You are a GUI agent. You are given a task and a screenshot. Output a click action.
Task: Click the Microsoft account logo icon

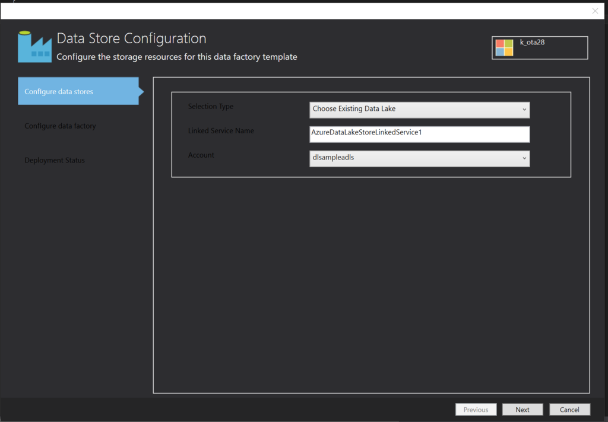[504, 47]
